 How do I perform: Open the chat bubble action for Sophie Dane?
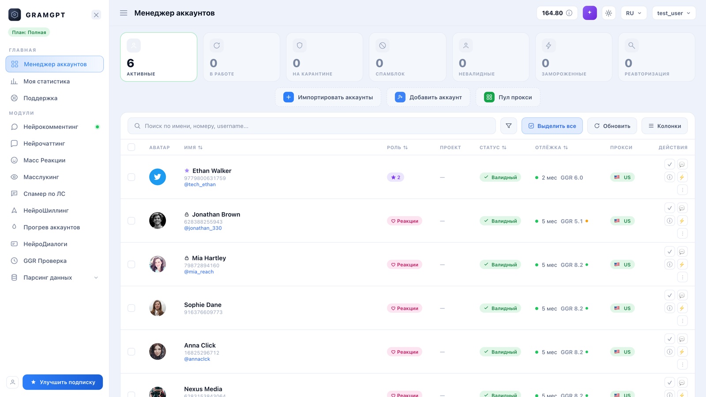[682, 296]
